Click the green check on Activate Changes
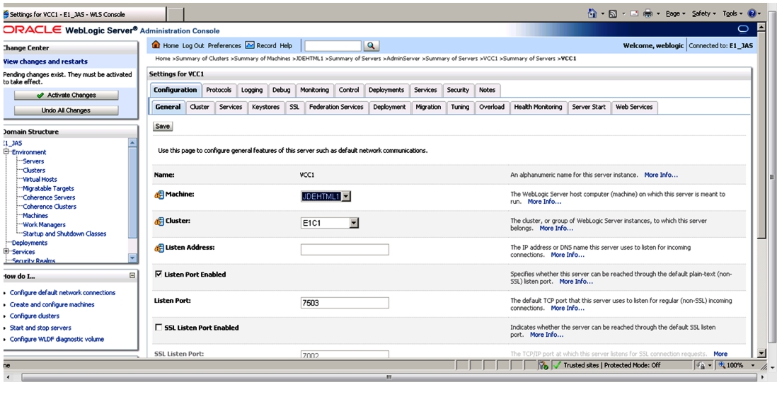Screen dimensions: 777x397 (40, 95)
